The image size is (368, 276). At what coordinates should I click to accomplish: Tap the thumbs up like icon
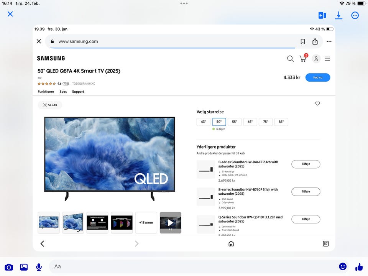click(x=359, y=266)
